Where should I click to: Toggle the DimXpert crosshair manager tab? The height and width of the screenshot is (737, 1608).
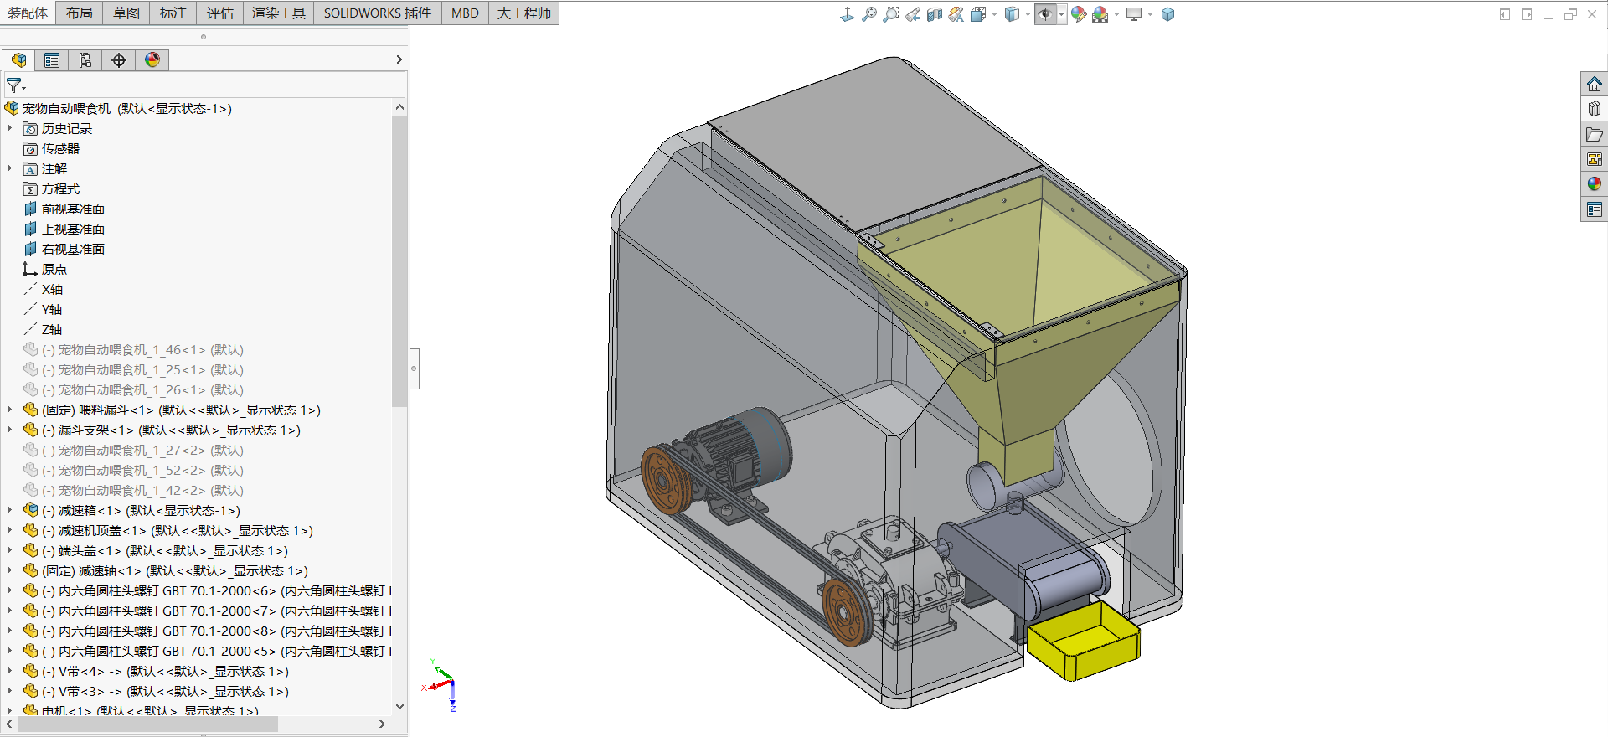[x=119, y=60]
